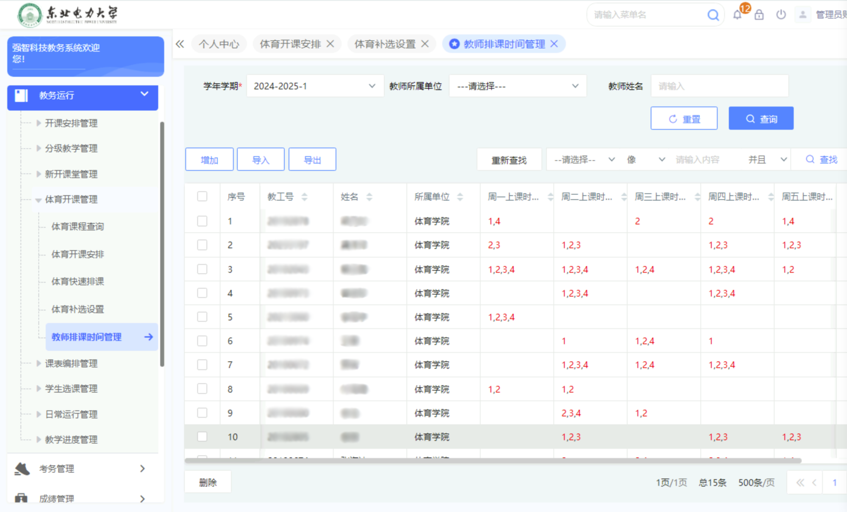Screen dimensions: 847x512
Task: Click the menu search magnifier icon
Action: pos(713,15)
